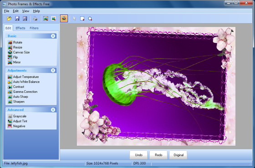Screen dimensions: 255x168
Task: Click the print icon in toolbar
Action: click(x=35, y=19)
